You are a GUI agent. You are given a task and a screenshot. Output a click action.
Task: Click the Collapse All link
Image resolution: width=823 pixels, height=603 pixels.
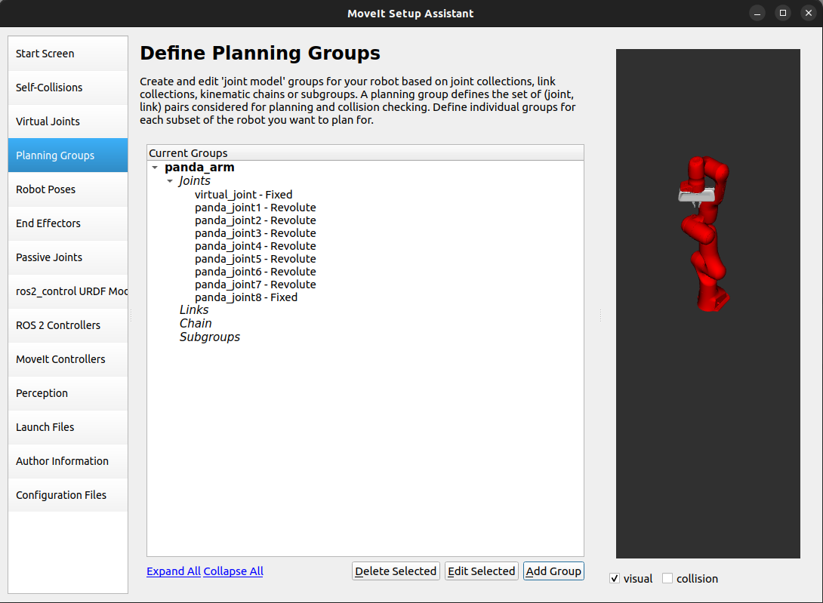pos(233,571)
